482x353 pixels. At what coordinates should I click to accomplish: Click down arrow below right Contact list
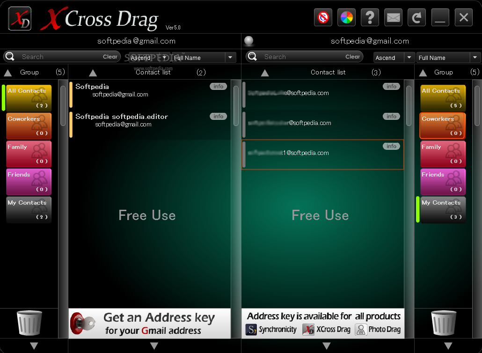point(327,346)
